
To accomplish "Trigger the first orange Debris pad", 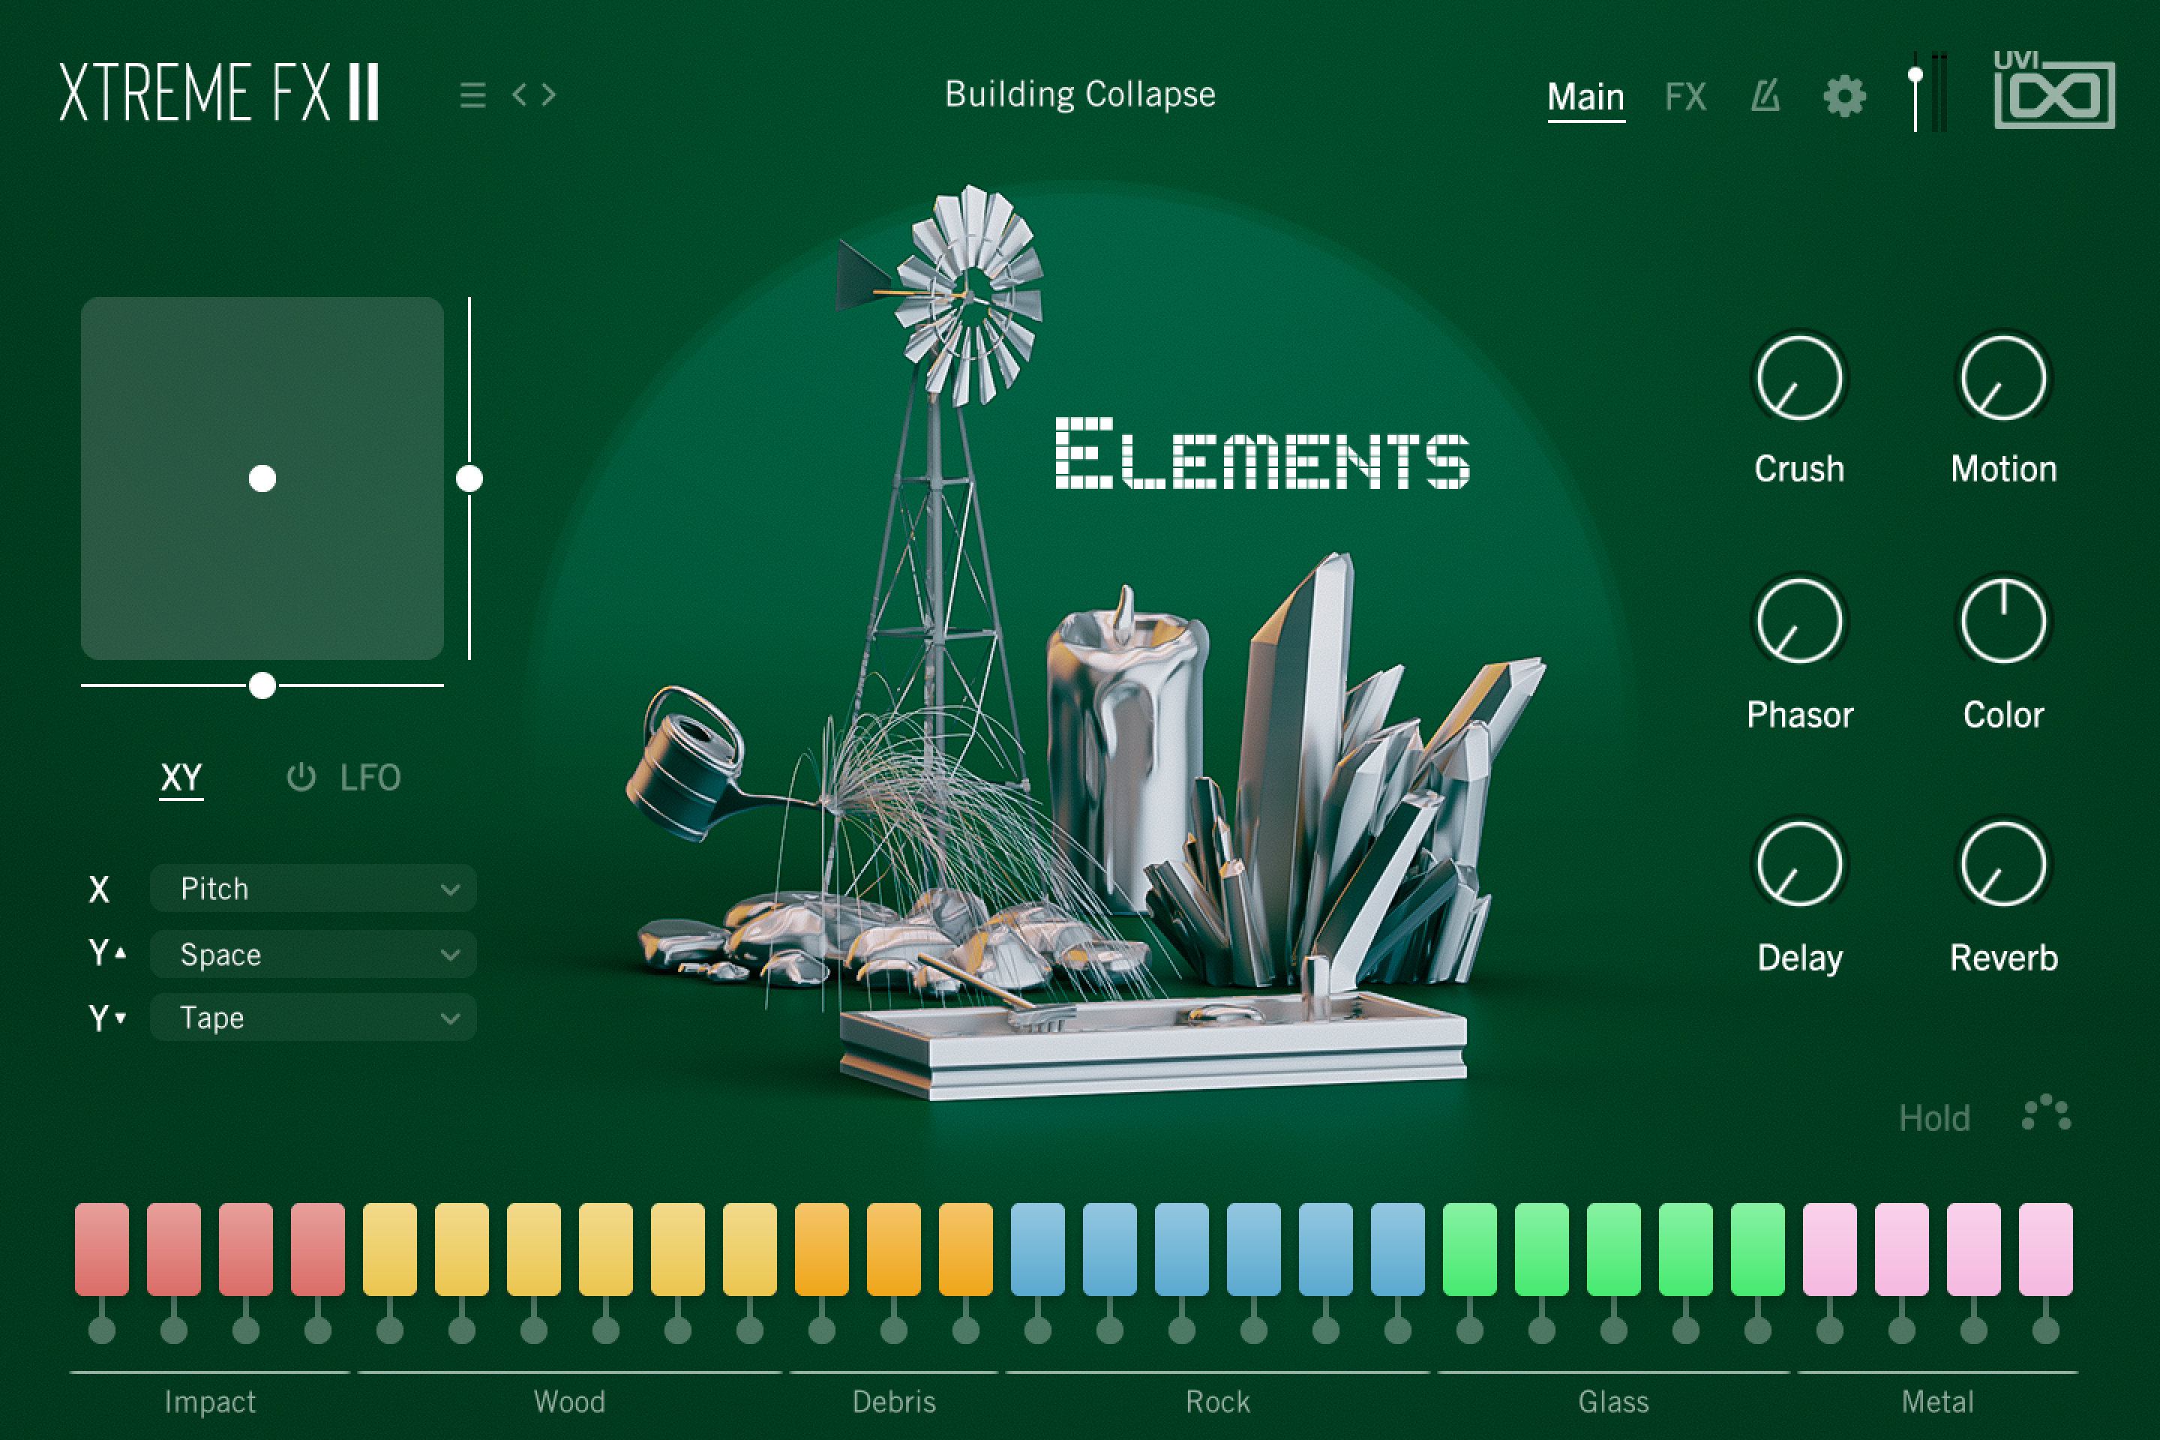I will (x=822, y=1249).
